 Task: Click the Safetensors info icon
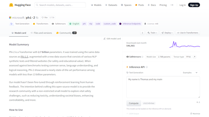[142, 57]
